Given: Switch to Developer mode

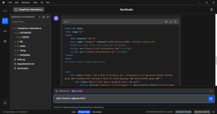Looking at the screenshot, I should [x=97, y=112].
